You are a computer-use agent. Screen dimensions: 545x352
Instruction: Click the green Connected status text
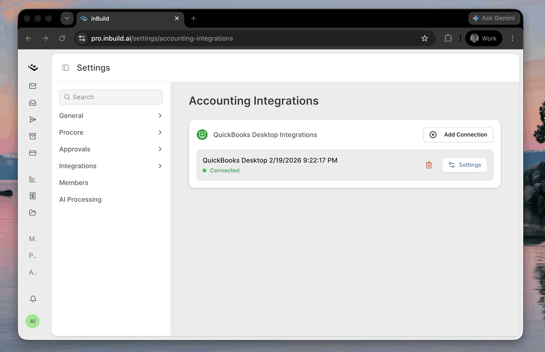pyautogui.click(x=225, y=170)
